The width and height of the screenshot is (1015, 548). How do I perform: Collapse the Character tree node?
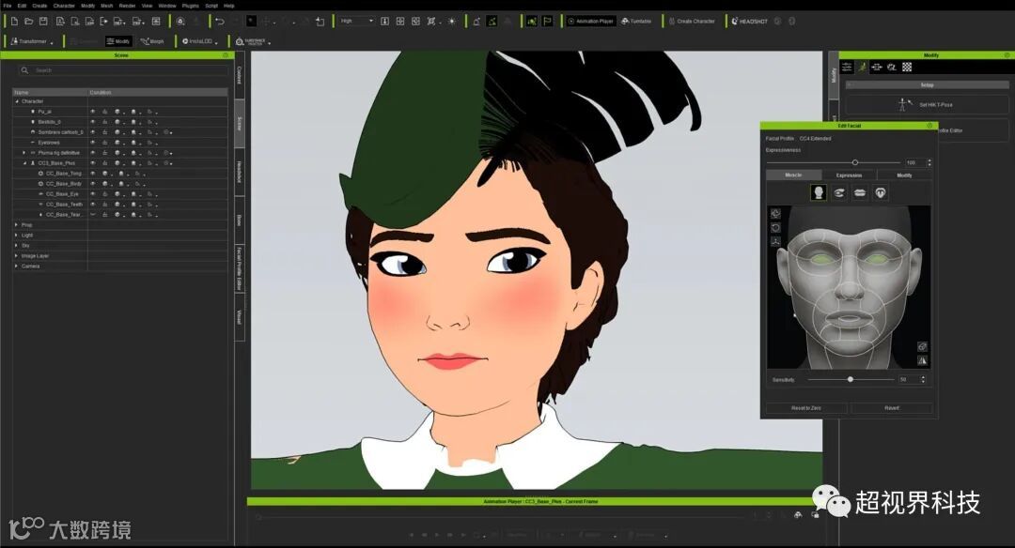click(x=17, y=101)
